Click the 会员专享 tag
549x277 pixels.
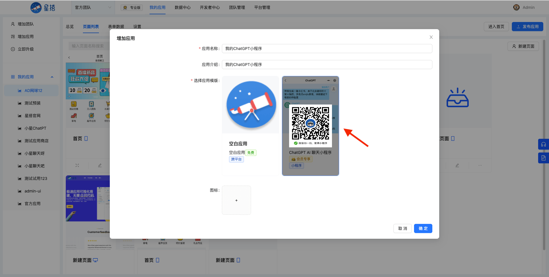pyautogui.click(x=301, y=159)
